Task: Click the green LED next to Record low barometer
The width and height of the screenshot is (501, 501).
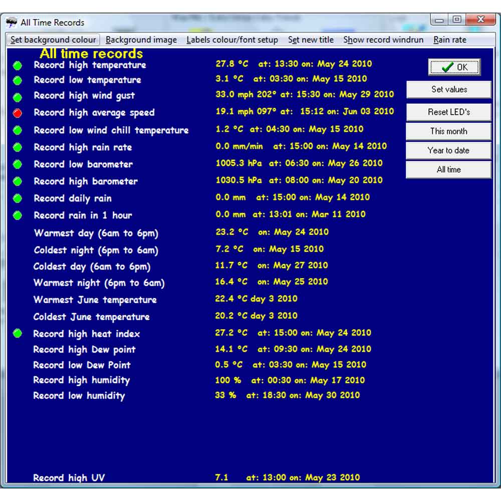Action: 18,164
